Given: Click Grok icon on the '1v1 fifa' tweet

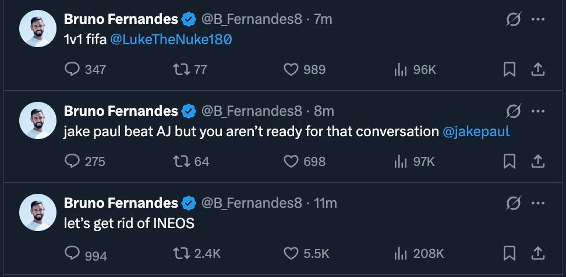Looking at the screenshot, I should (x=513, y=20).
